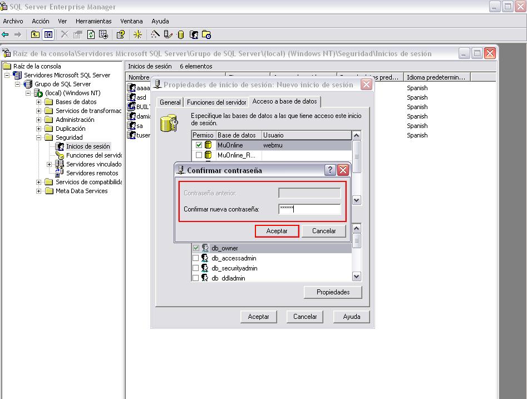Expand the Meta Data Services node
This screenshot has width=527, height=399.
(x=38, y=191)
